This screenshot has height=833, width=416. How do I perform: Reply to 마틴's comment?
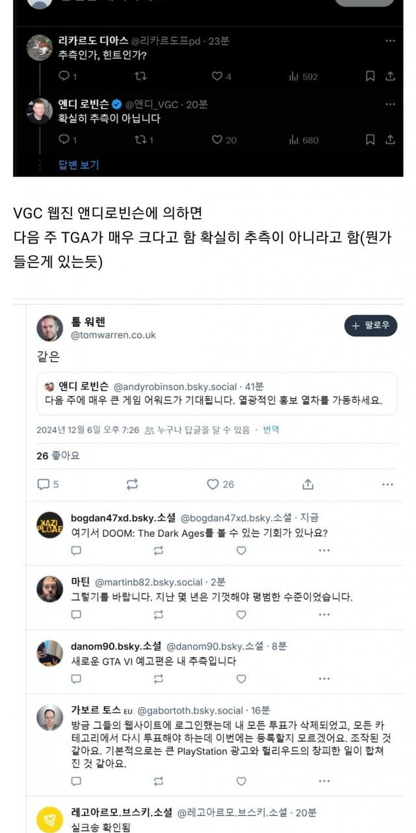(76, 614)
